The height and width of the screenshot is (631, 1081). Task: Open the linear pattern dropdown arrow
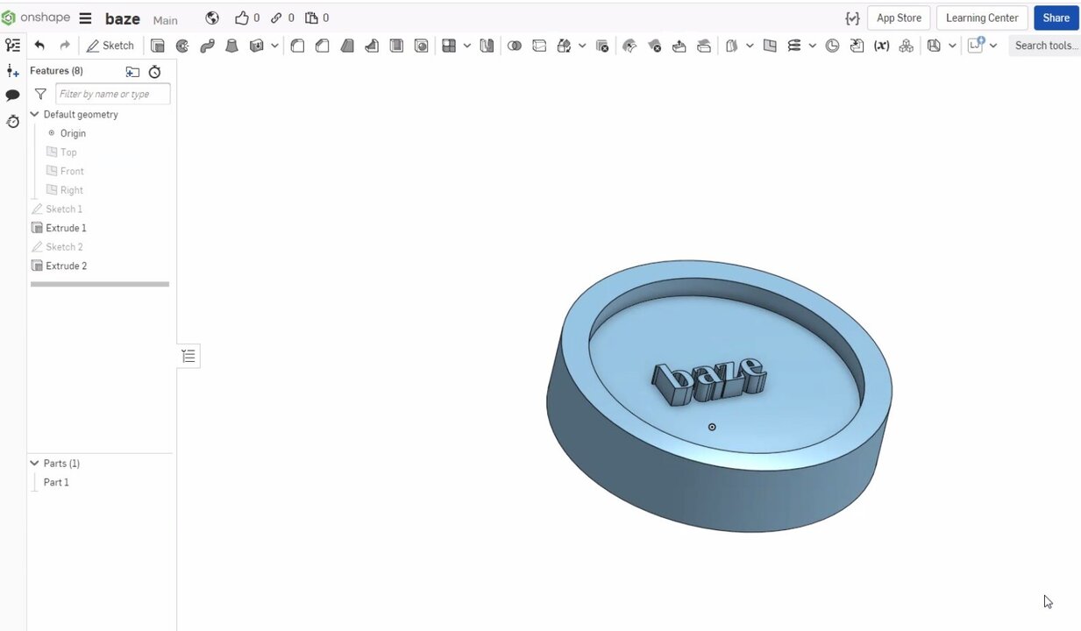[x=467, y=46]
